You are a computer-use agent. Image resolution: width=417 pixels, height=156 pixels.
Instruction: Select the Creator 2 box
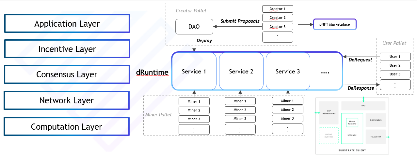click(x=278, y=18)
